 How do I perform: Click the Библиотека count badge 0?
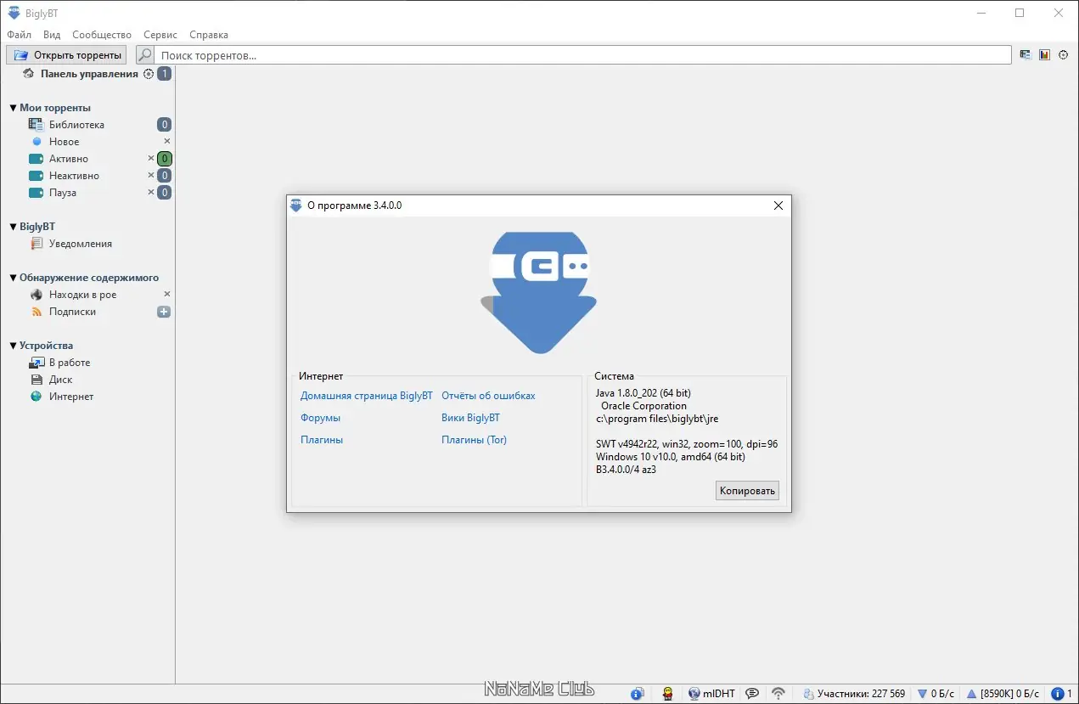tap(165, 125)
